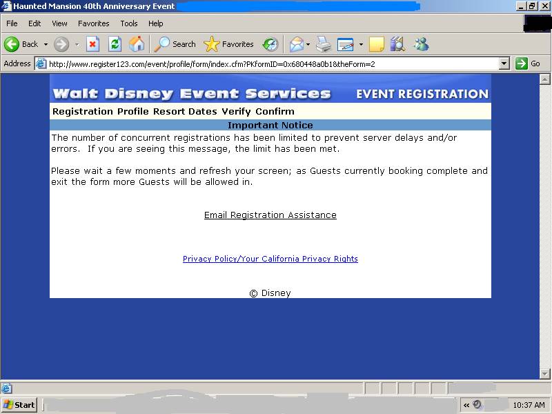This screenshot has width=552, height=414.
Task: Open the Forward history dropdown arrow
Action: 77,44
